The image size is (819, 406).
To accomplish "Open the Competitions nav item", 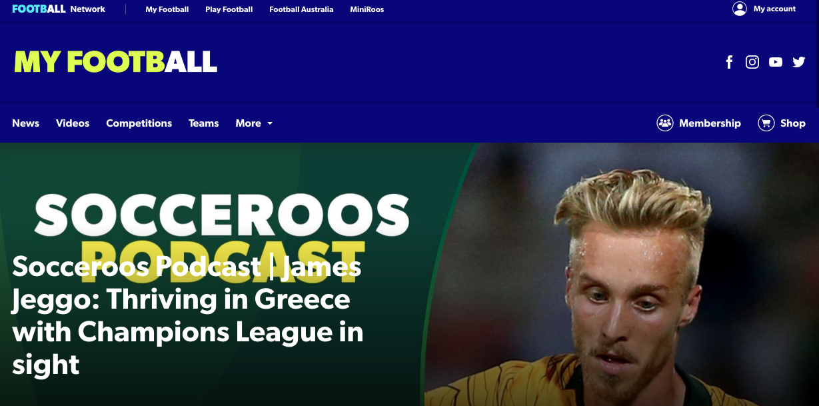I will pyautogui.click(x=139, y=123).
